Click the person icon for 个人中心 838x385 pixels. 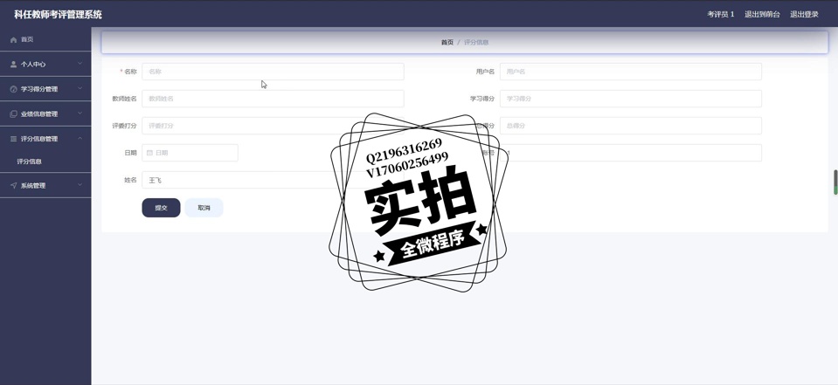[13, 64]
